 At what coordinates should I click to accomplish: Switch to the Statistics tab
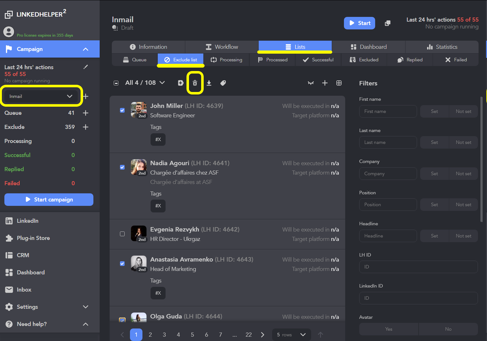pos(442,47)
